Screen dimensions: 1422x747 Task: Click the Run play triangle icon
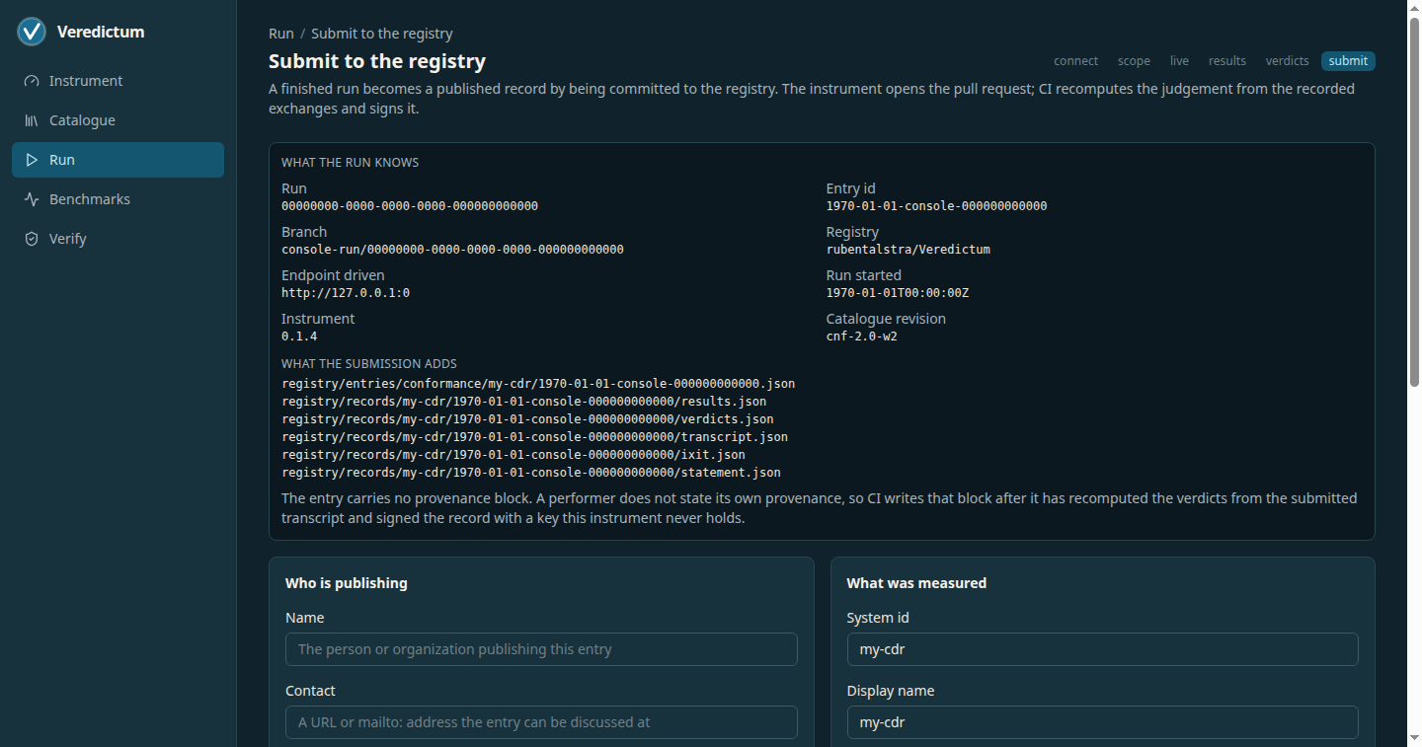[x=32, y=160]
